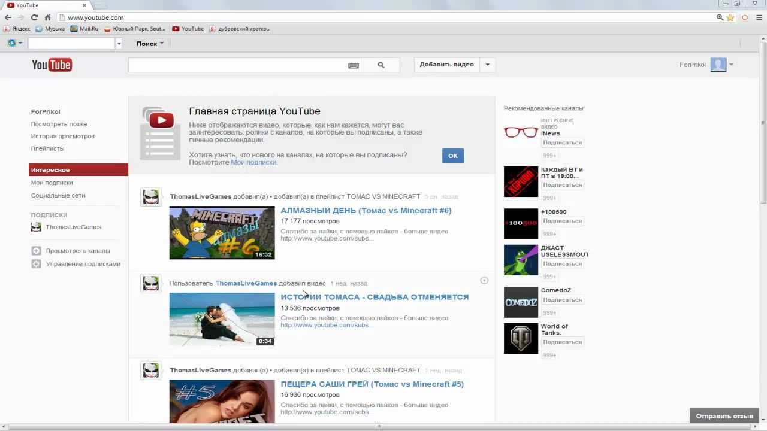Open toolbar search field dropdown arrow
Viewport: 767px width, 431px height.
coord(119,44)
